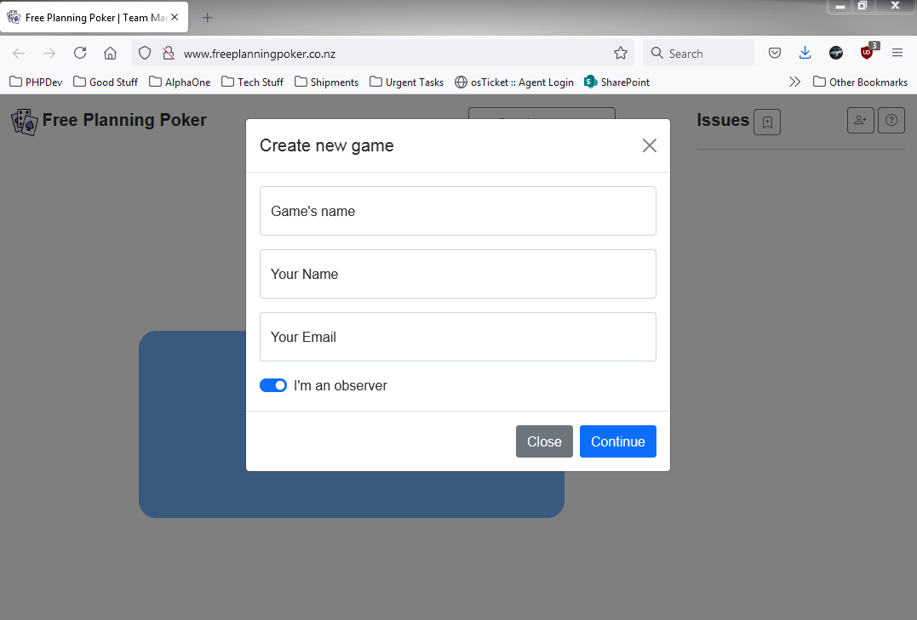Open the osTicket Agent Login bookmark
The width and height of the screenshot is (917, 620).
click(514, 82)
